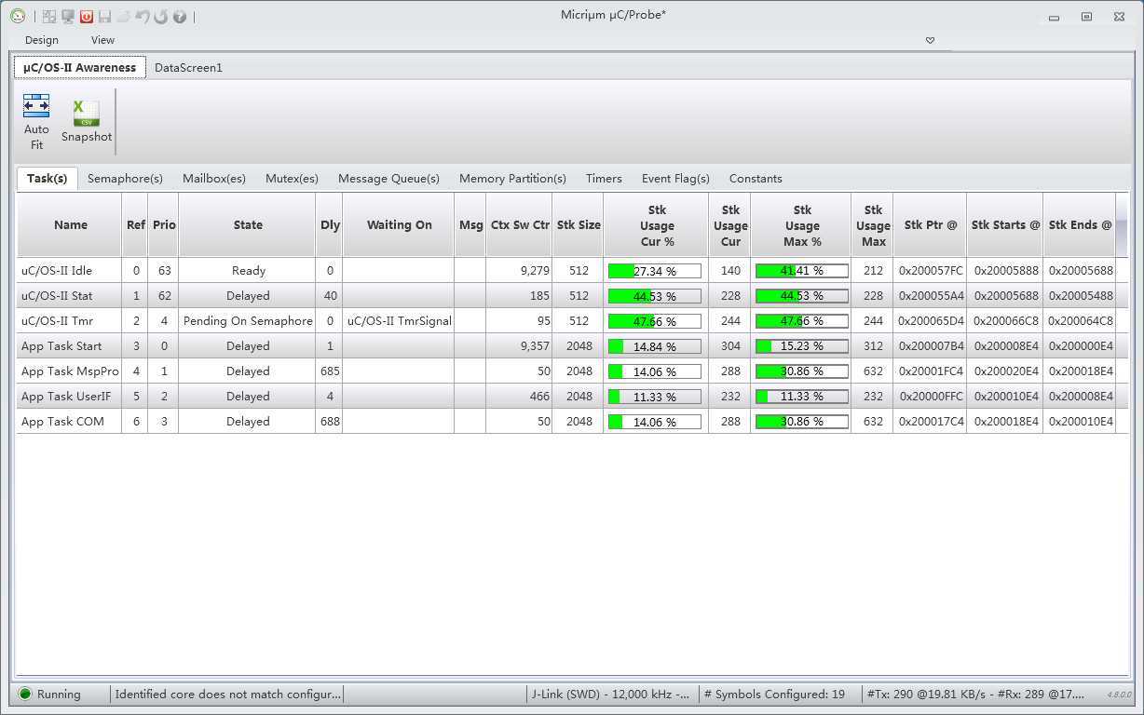Open the Semaphore(s) tab
The width and height of the screenshot is (1144, 715).
tap(125, 178)
